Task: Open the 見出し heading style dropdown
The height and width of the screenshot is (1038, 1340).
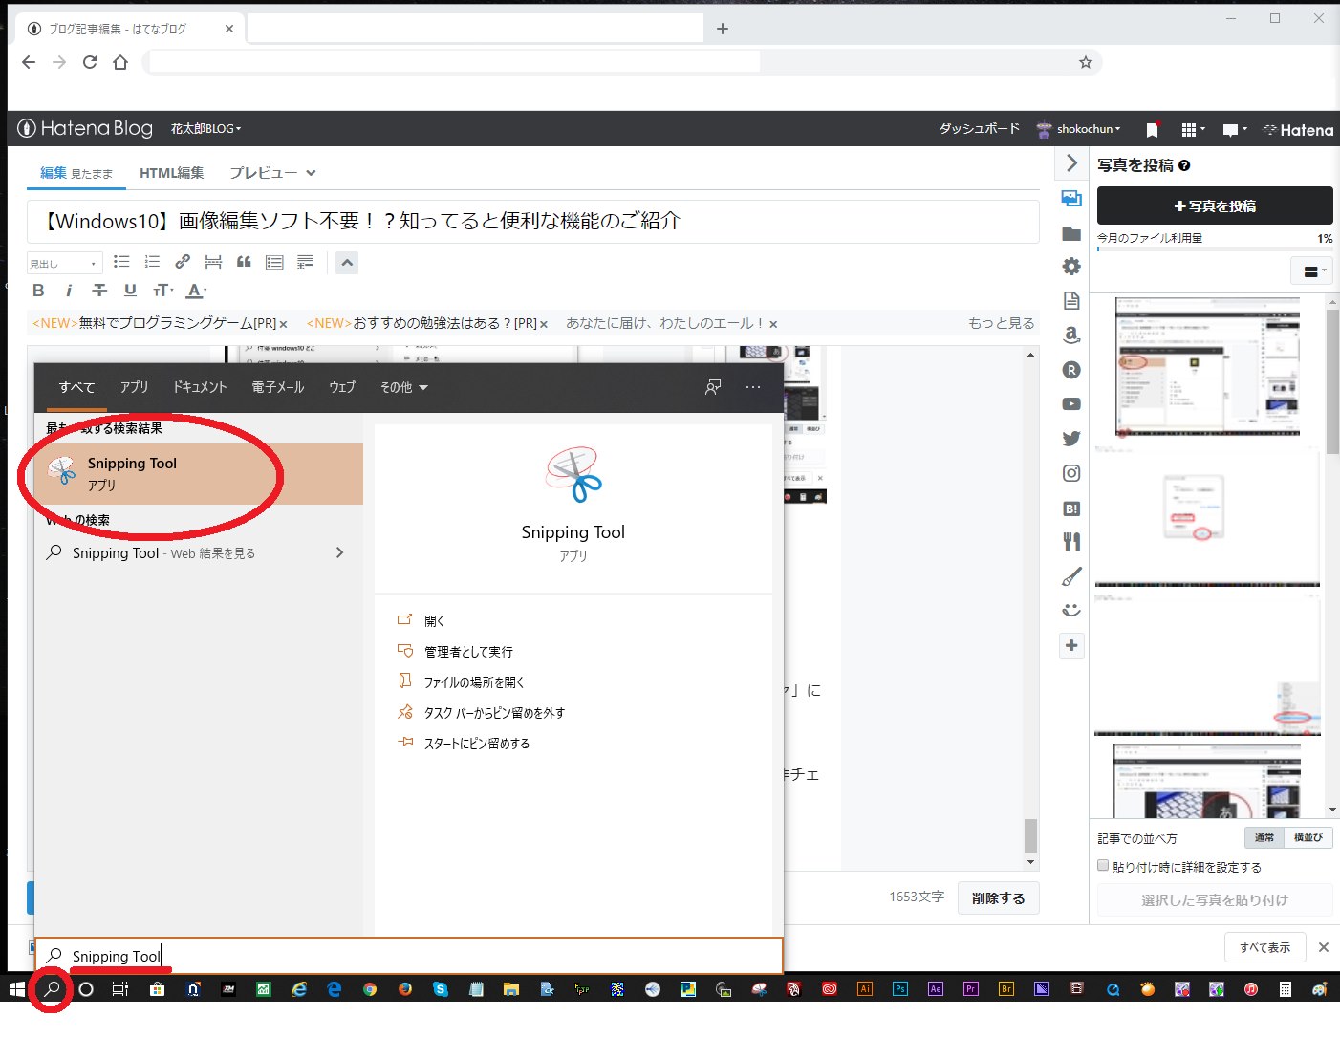Action: coord(63,262)
